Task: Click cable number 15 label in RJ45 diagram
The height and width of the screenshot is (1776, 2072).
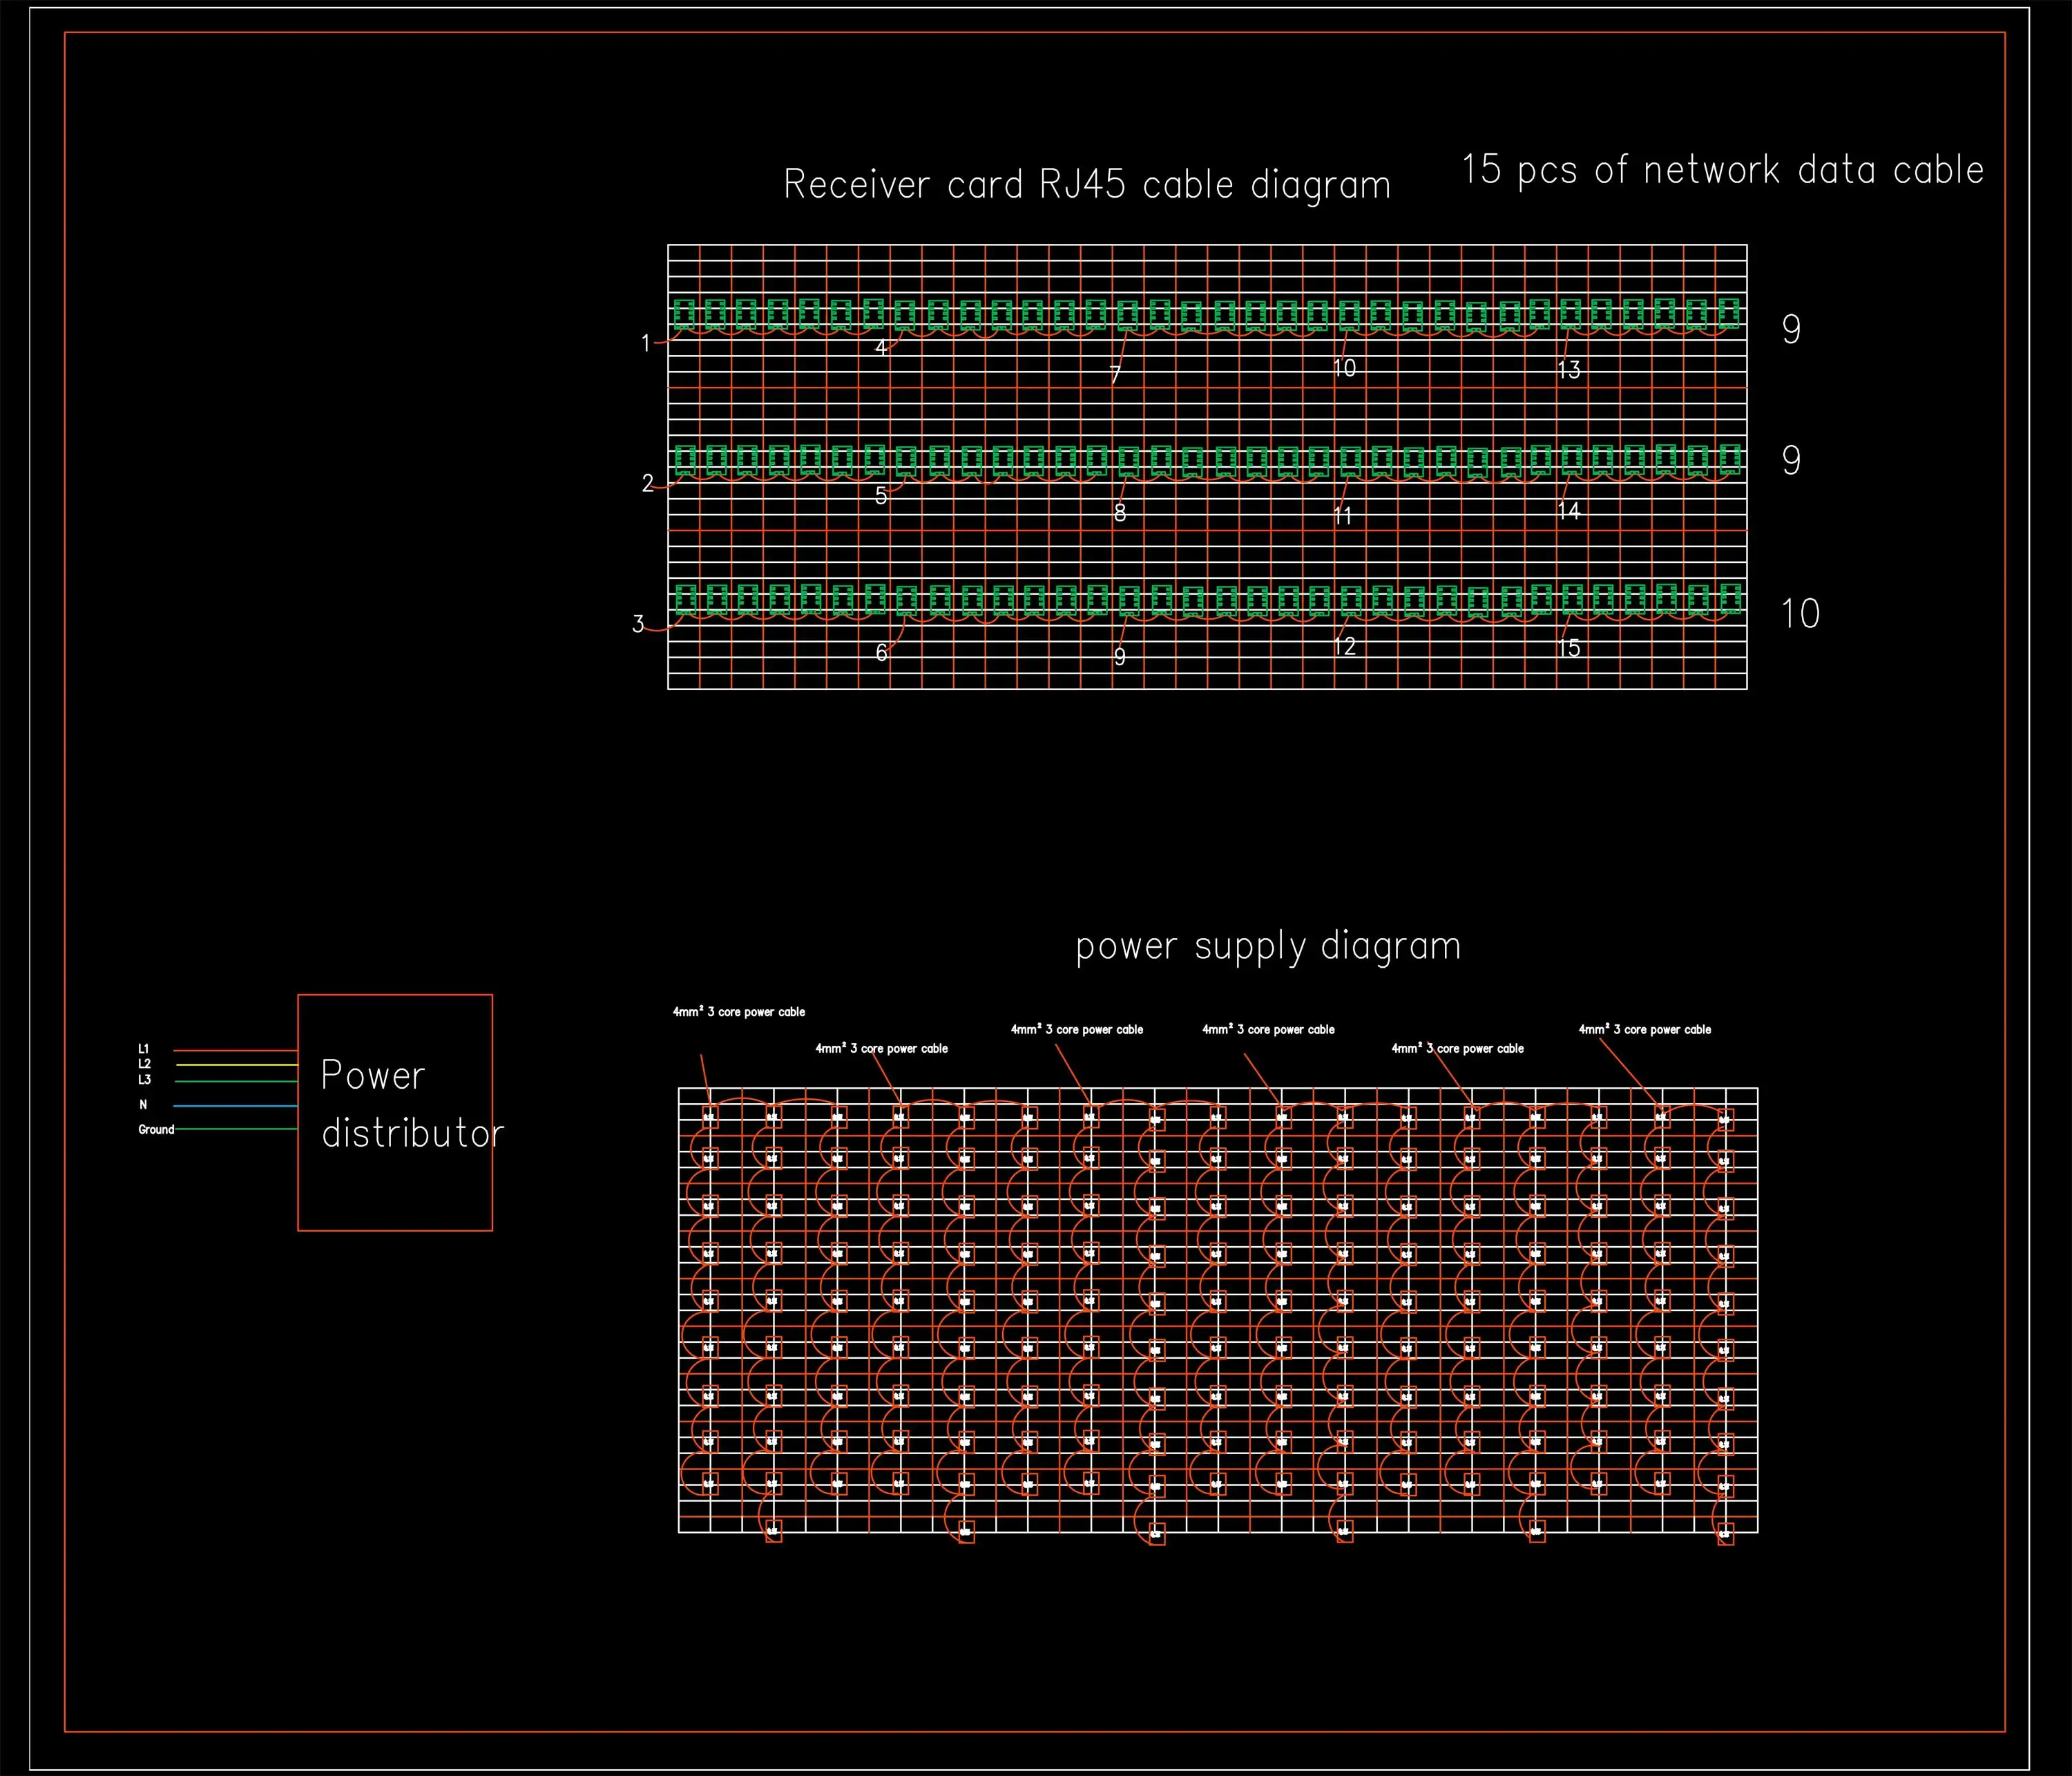Action: tap(1569, 649)
